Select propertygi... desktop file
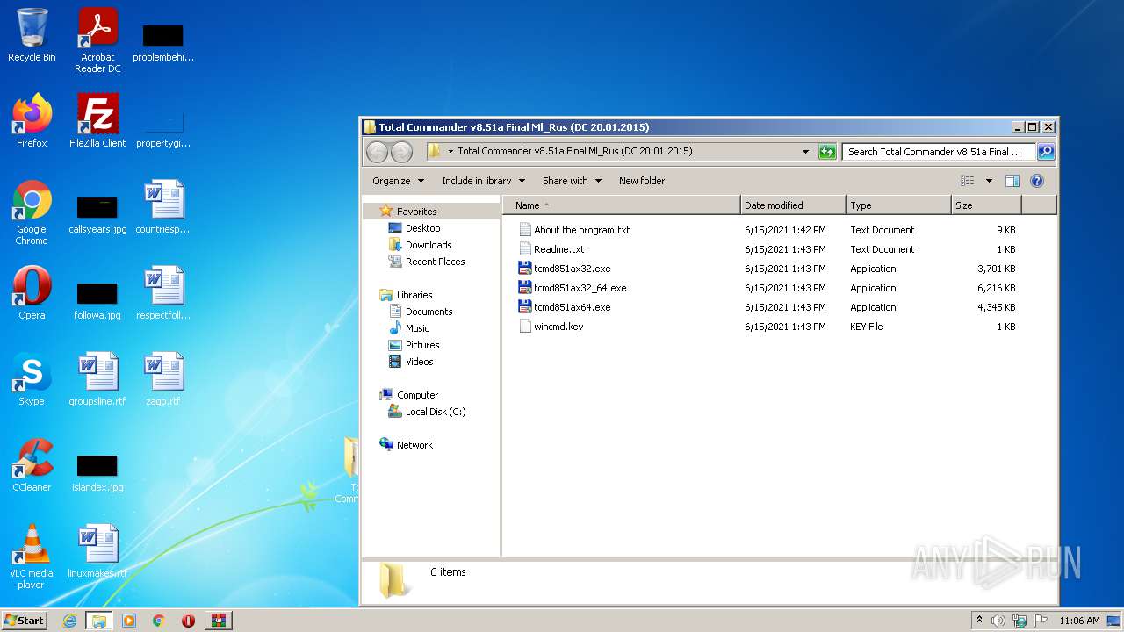1124x632 pixels. coord(163,130)
